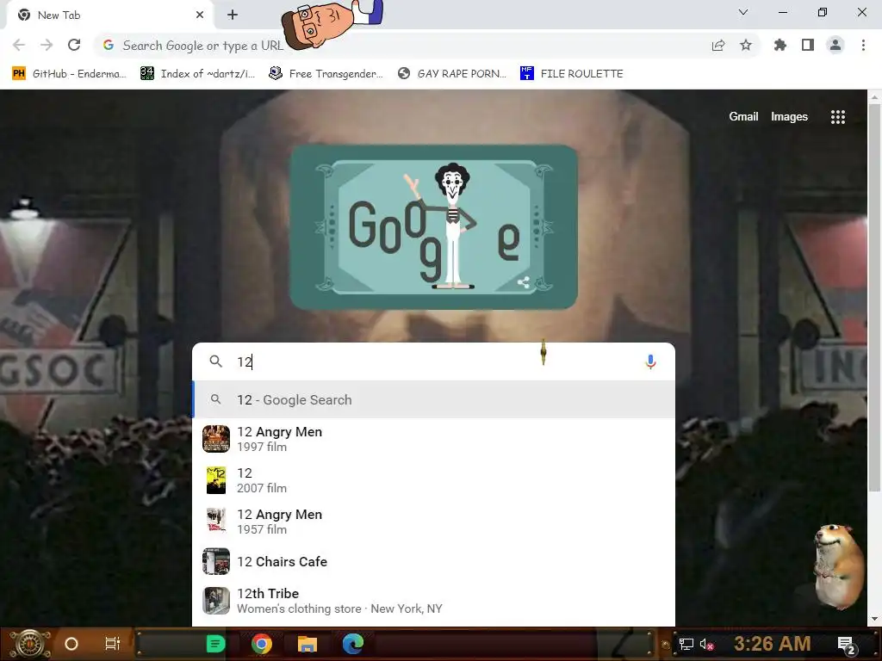Select the '12 - Google Search' suggestion
This screenshot has width=882, height=661.
(x=433, y=399)
